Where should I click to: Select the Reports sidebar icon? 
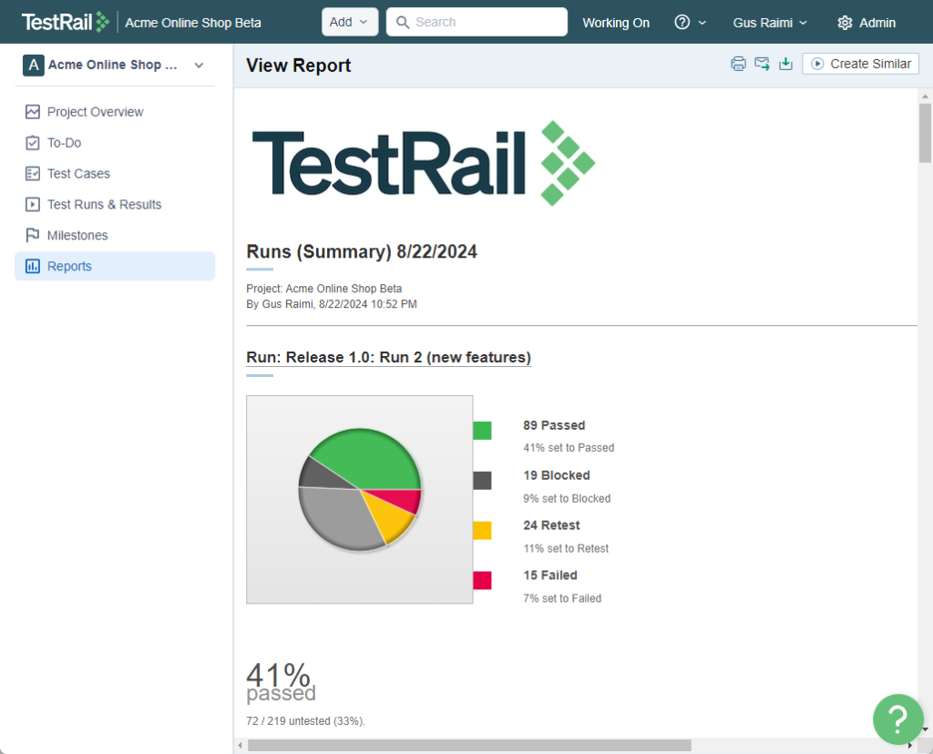pyautogui.click(x=32, y=266)
